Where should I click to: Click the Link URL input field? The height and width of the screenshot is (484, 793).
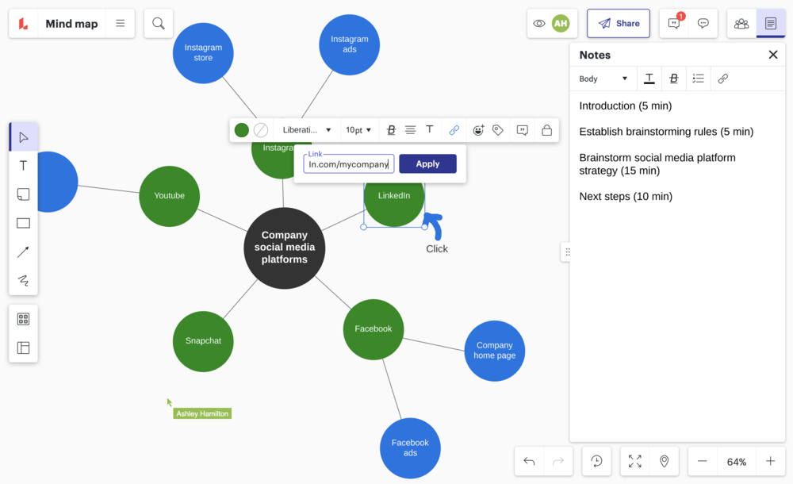click(349, 164)
